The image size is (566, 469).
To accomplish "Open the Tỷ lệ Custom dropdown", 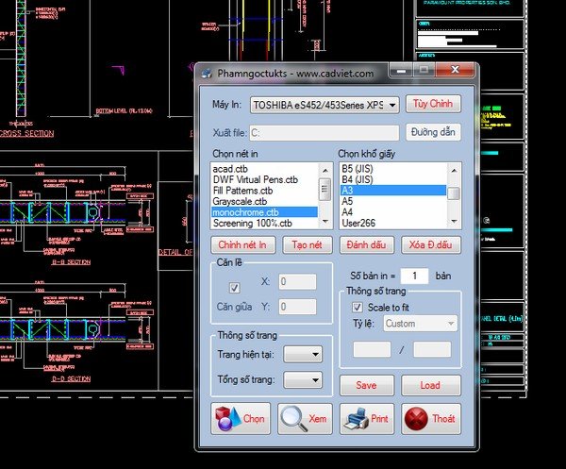I will 420,324.
